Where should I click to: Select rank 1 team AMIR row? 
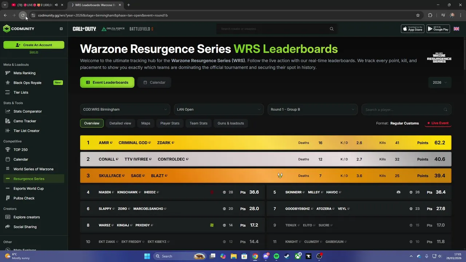[266, 143]
